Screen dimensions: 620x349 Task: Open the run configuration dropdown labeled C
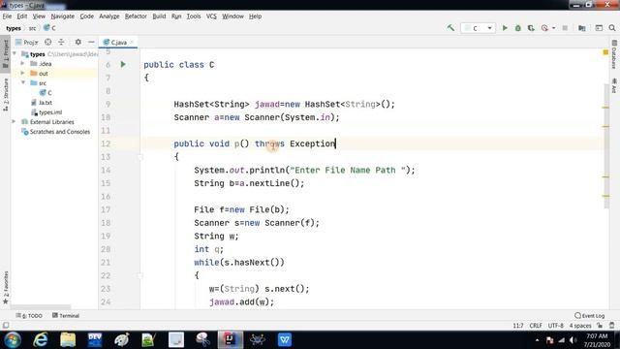[478, 28]
